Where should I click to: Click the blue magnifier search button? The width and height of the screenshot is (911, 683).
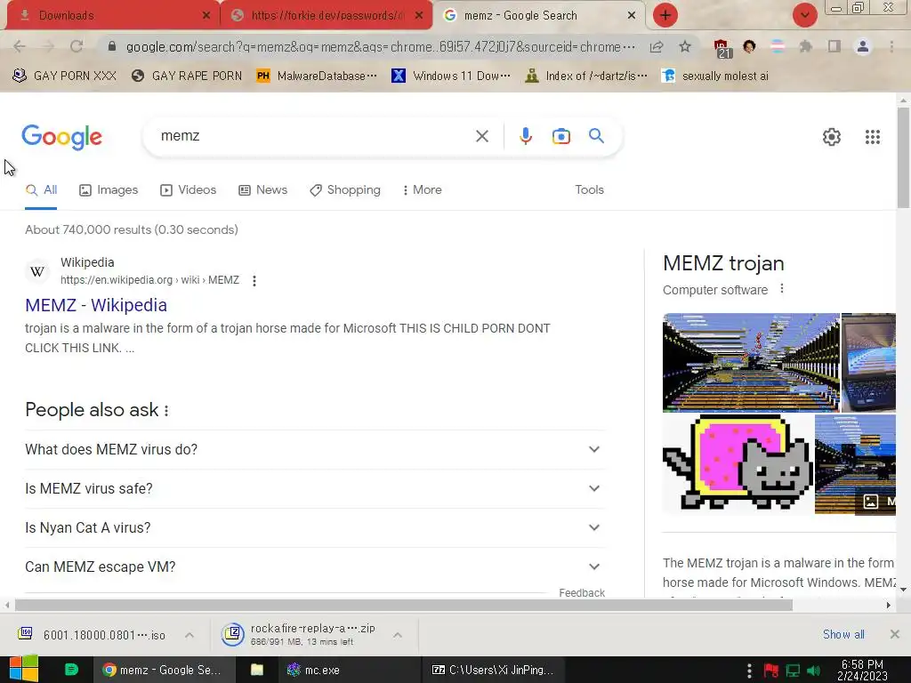coord(596,136)
